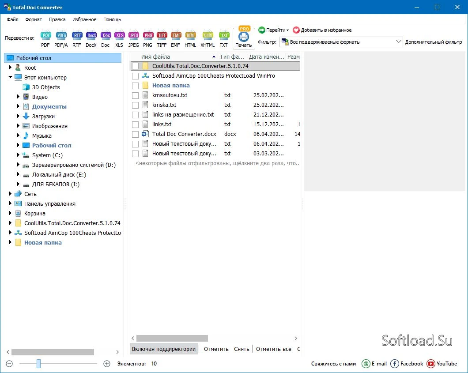Viewport: 468px width, 373px height.
Task: Zoom out with the minus icon
Action: pos(9,363)
